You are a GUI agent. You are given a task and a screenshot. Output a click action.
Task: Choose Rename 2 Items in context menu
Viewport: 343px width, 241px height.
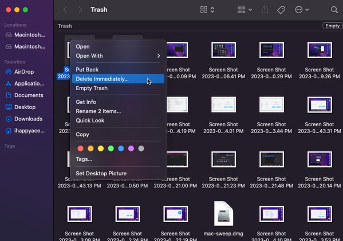118,111
